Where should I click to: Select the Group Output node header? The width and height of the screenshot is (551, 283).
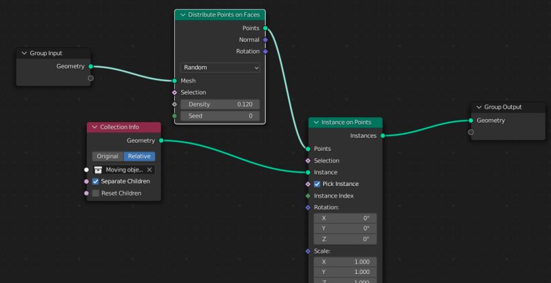pos(508,107)
